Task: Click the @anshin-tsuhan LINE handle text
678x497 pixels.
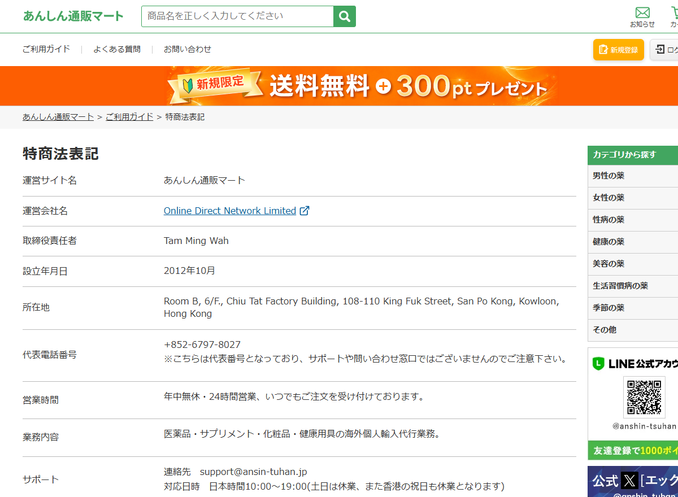Action: click(644, 426)
